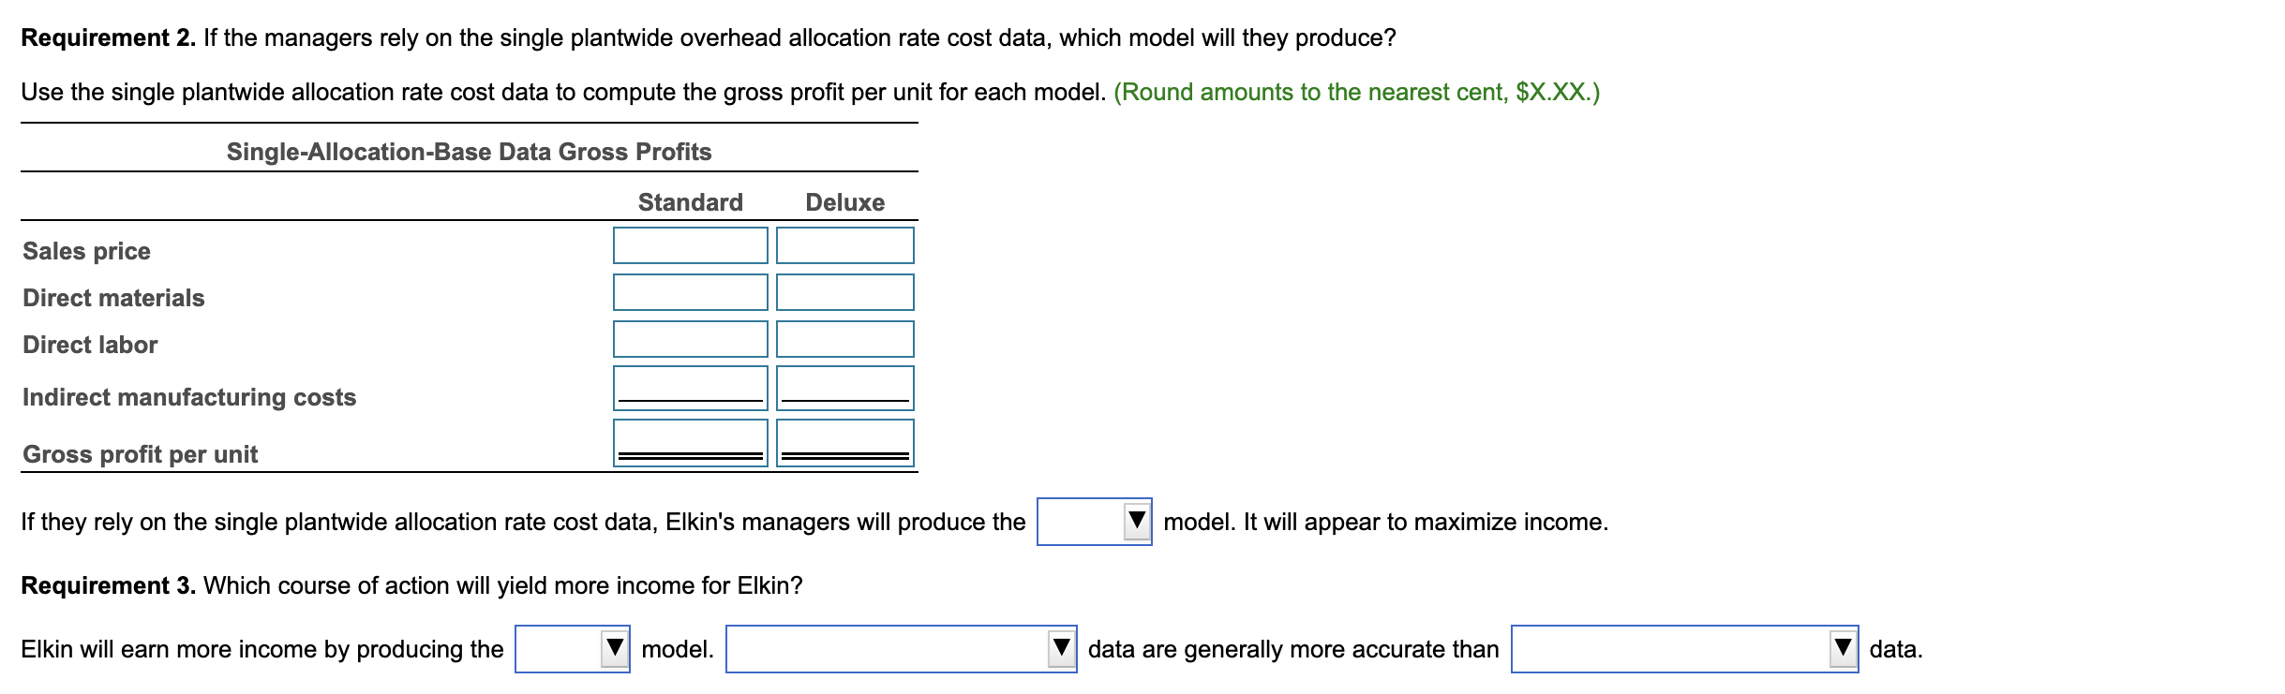Select the Direct labor input for Deluxe
2285x694 pixels.
[x=844, y=339]
